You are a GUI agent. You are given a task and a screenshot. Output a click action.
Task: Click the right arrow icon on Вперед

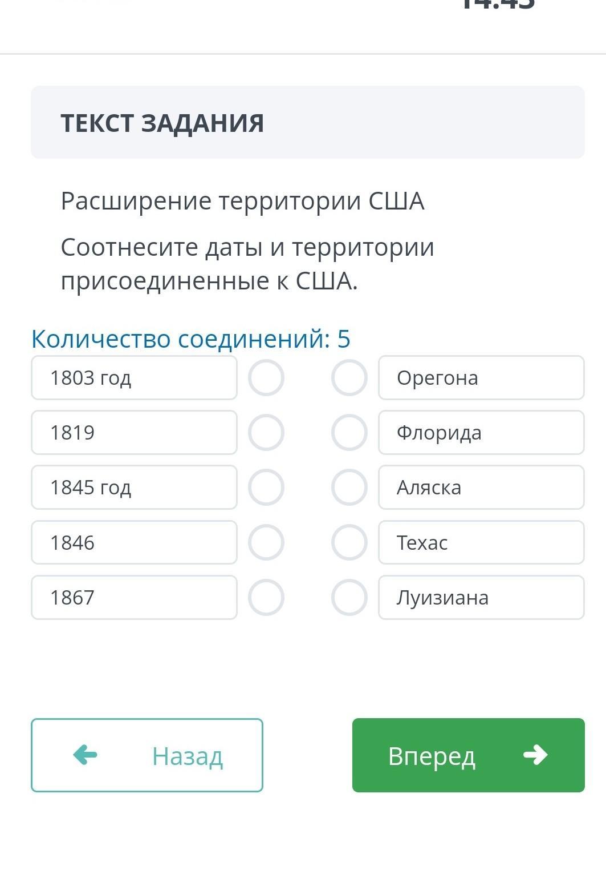[x=535, y=755]
